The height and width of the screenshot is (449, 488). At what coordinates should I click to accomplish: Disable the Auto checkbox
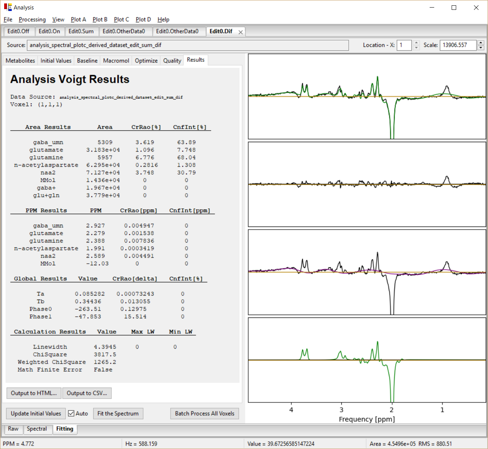pyautogui.click(x=71, y=413)
